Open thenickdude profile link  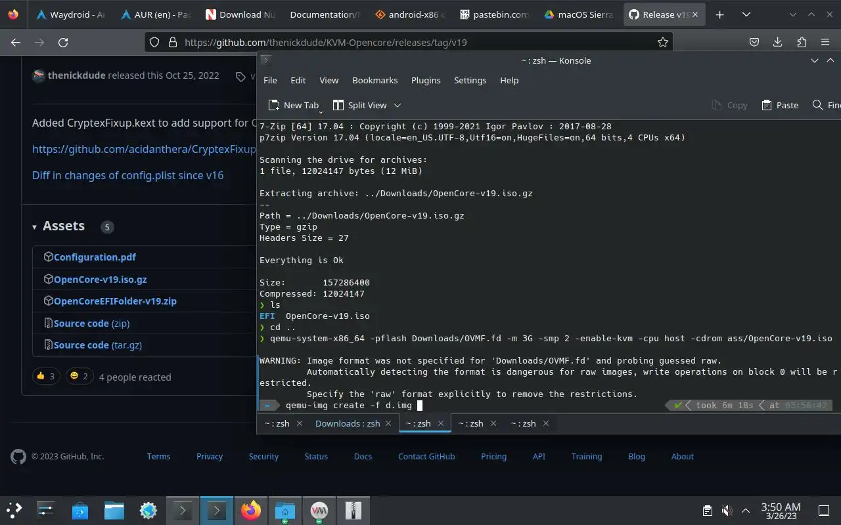click(76, 75)
